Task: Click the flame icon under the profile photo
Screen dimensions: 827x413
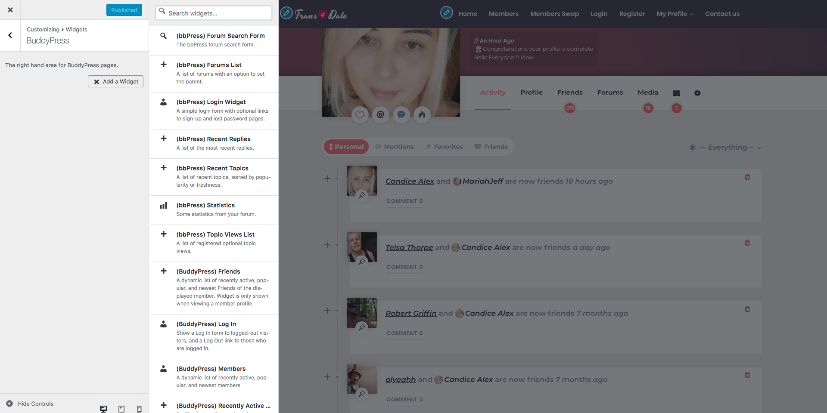Action: tap(422, 114)
